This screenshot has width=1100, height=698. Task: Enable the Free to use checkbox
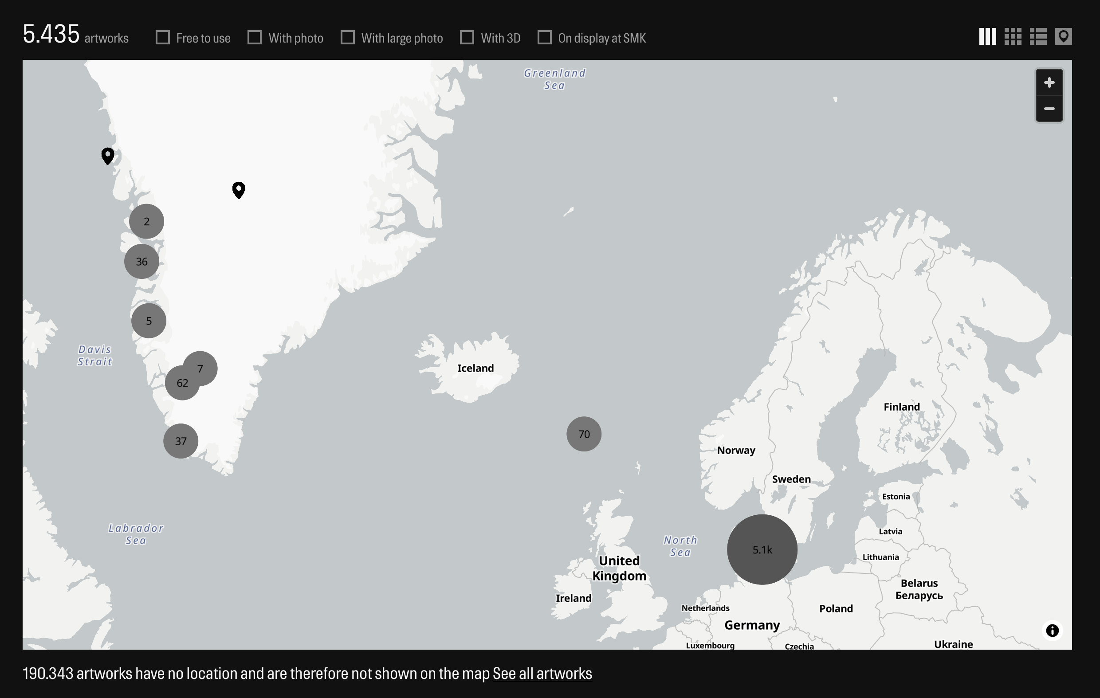point(163,37)
